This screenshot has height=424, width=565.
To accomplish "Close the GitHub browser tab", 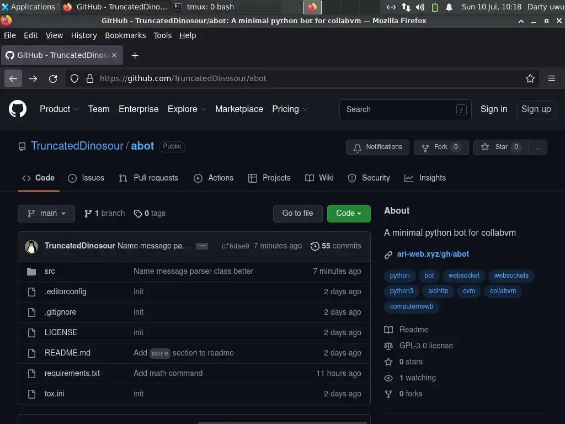I will (x=114, y=55).
